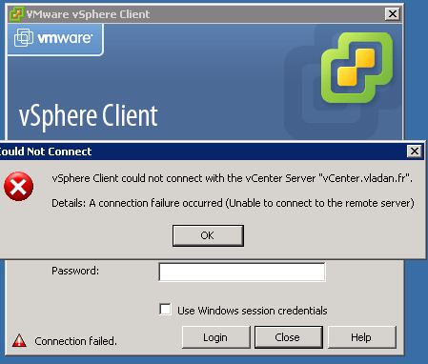Open Help from the login window
The width and height of the screenshot is (428, 364).
click(x=362, y=337)
